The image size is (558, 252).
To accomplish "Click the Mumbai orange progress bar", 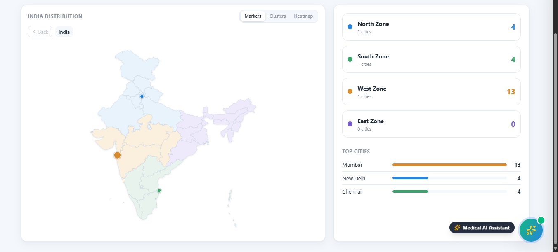I will pos(449,165).
